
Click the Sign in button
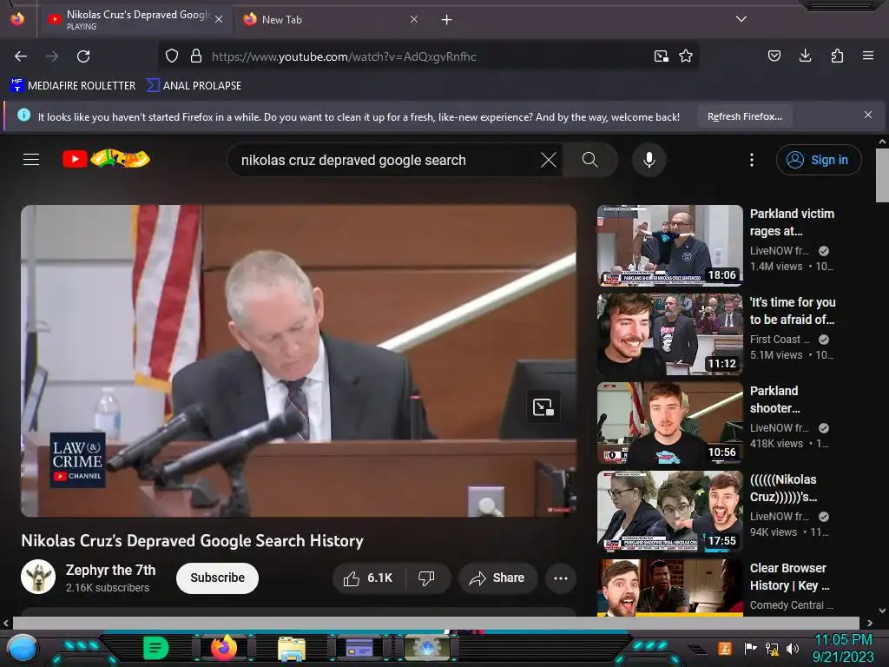tap(818, 160)
